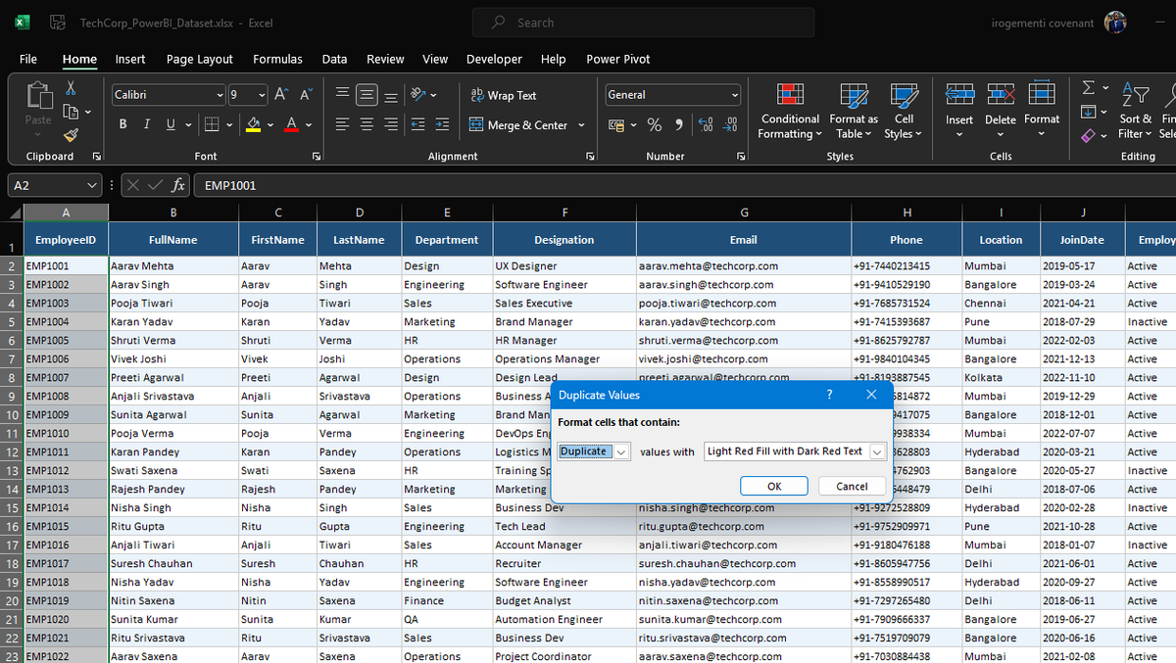Click the Copy icon in Clipboard
This screenshot has height=663, width=1176.
tap(71, 112)
